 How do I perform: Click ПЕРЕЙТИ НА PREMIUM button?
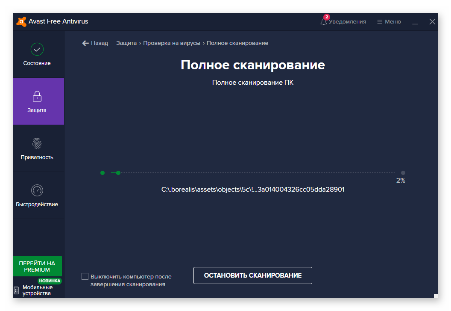(37, 267)
